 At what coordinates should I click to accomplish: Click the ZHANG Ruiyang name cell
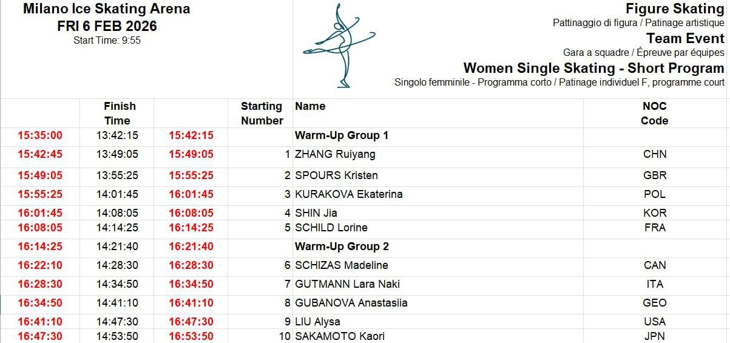(335, 154)
